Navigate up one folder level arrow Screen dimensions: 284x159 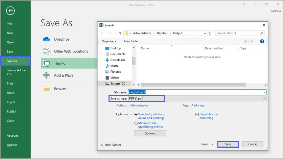pos(120,33)
